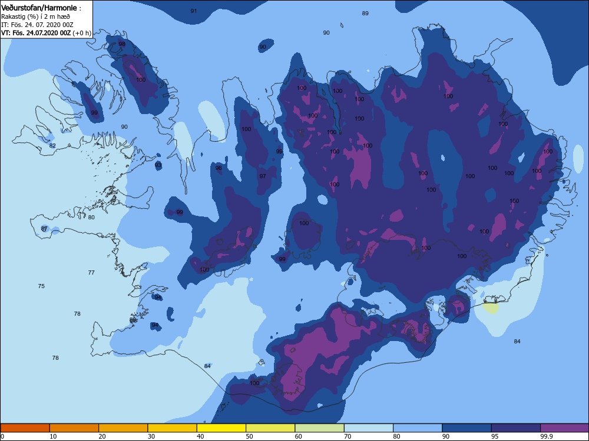Click the pale green 60-70 legend swatch
The width and height of the screenshot is (589, 441).
320,428
